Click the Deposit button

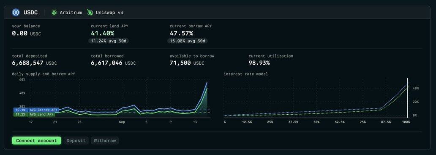[76, 141]
